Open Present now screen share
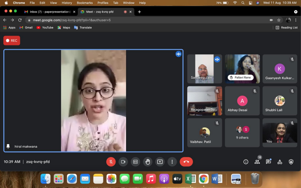 [160, 162]
